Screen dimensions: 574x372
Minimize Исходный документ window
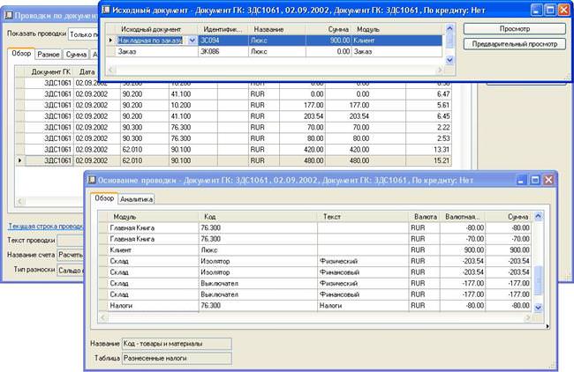tap(536, 11)
